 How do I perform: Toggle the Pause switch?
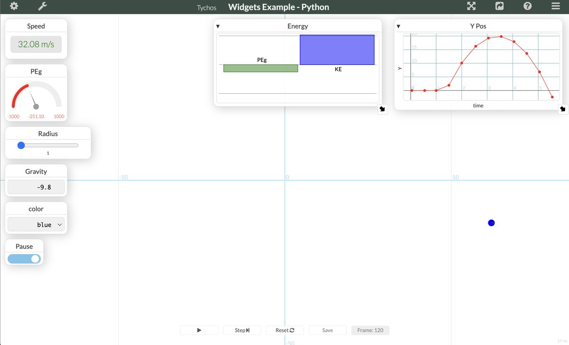24,259
